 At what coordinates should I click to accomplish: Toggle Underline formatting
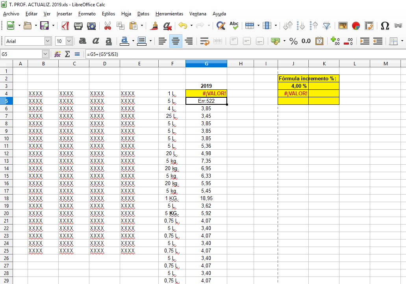point(109,41)
